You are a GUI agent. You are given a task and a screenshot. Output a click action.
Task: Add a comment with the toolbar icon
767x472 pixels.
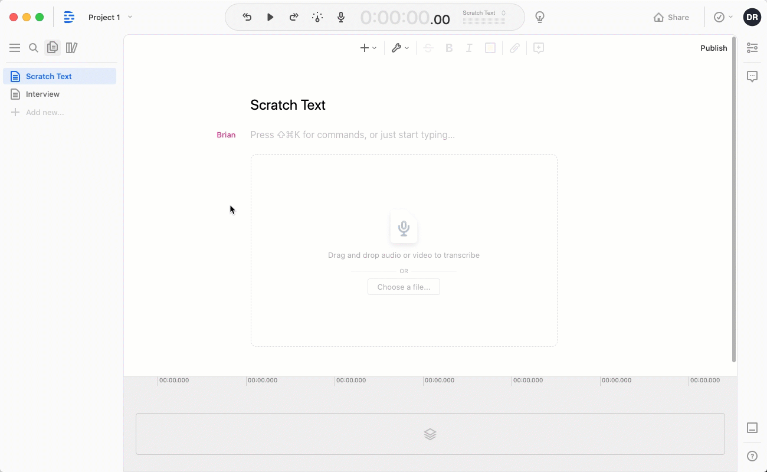(538, 48)
